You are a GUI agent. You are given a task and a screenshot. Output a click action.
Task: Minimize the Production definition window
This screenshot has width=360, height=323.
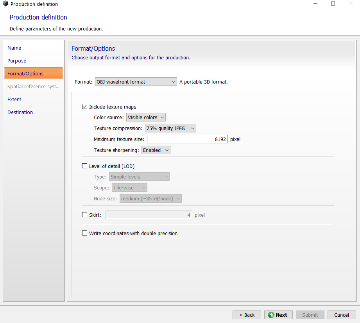point(315,4)
